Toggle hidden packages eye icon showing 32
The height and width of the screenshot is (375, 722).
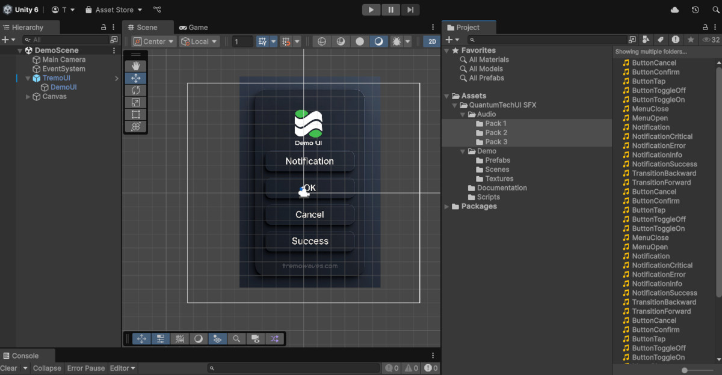(x=711, y=40)
